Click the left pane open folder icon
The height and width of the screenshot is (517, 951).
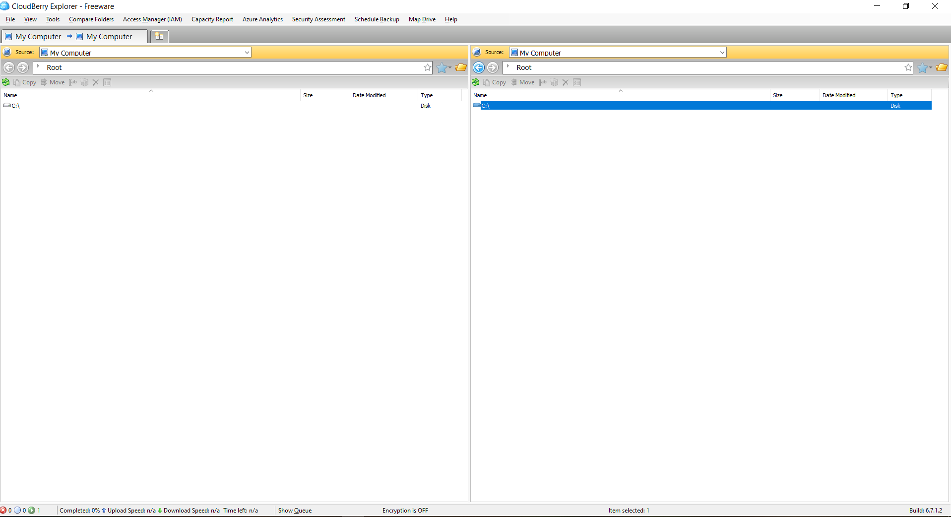(461, 67)
